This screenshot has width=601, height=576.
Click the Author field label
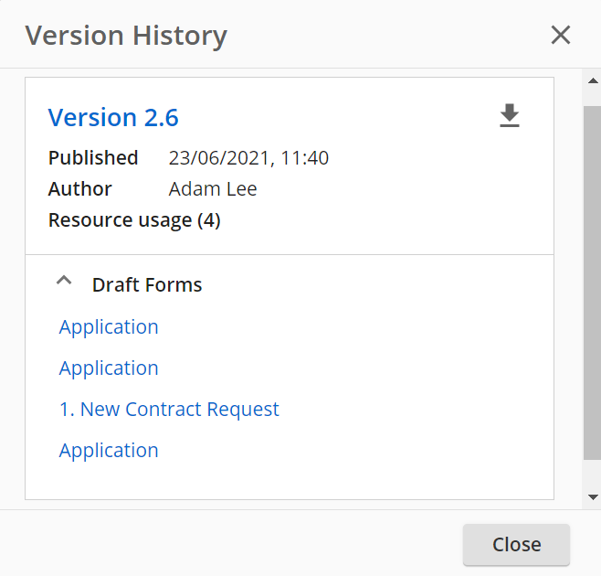pos(80,189)
